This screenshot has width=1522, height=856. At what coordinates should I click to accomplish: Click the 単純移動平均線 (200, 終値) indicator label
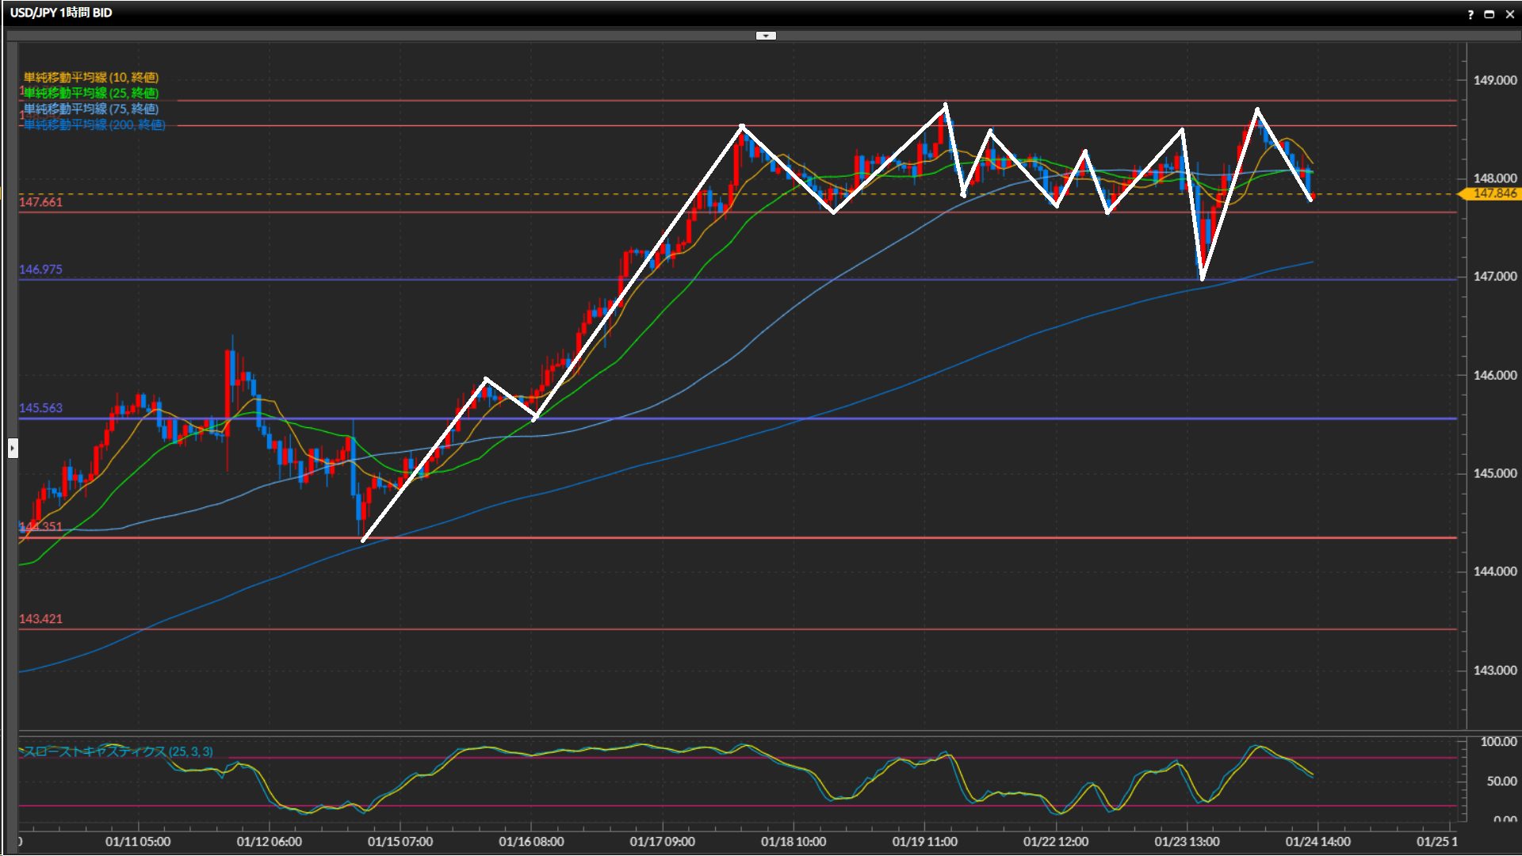(94, 124)
